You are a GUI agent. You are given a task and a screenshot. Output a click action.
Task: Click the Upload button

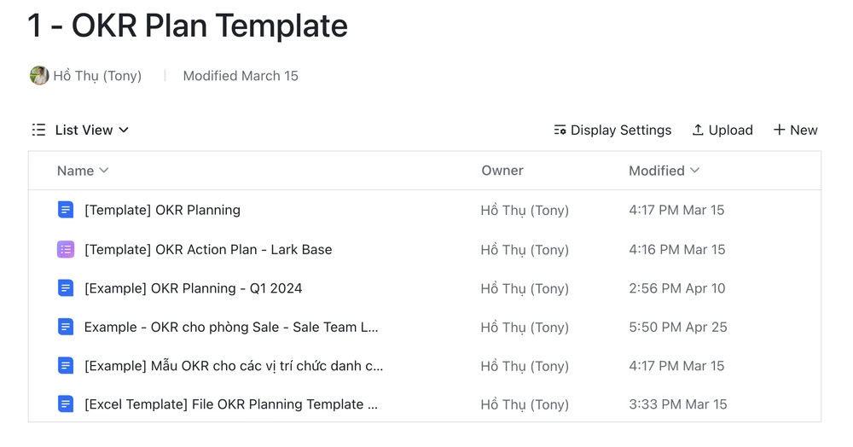point(722,130)
